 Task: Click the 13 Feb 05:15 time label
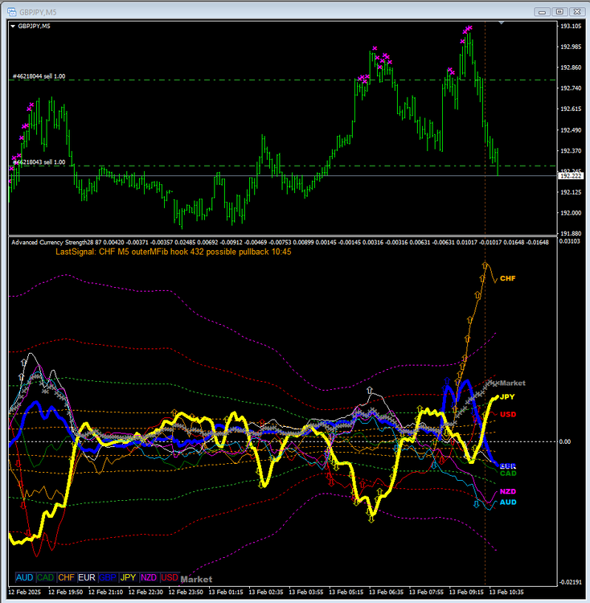(x=346, y=593)
